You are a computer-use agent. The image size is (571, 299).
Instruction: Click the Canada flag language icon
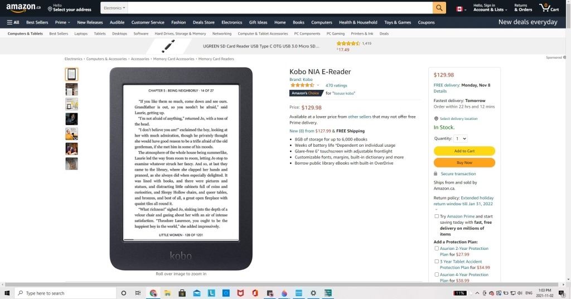coord(459,9)
